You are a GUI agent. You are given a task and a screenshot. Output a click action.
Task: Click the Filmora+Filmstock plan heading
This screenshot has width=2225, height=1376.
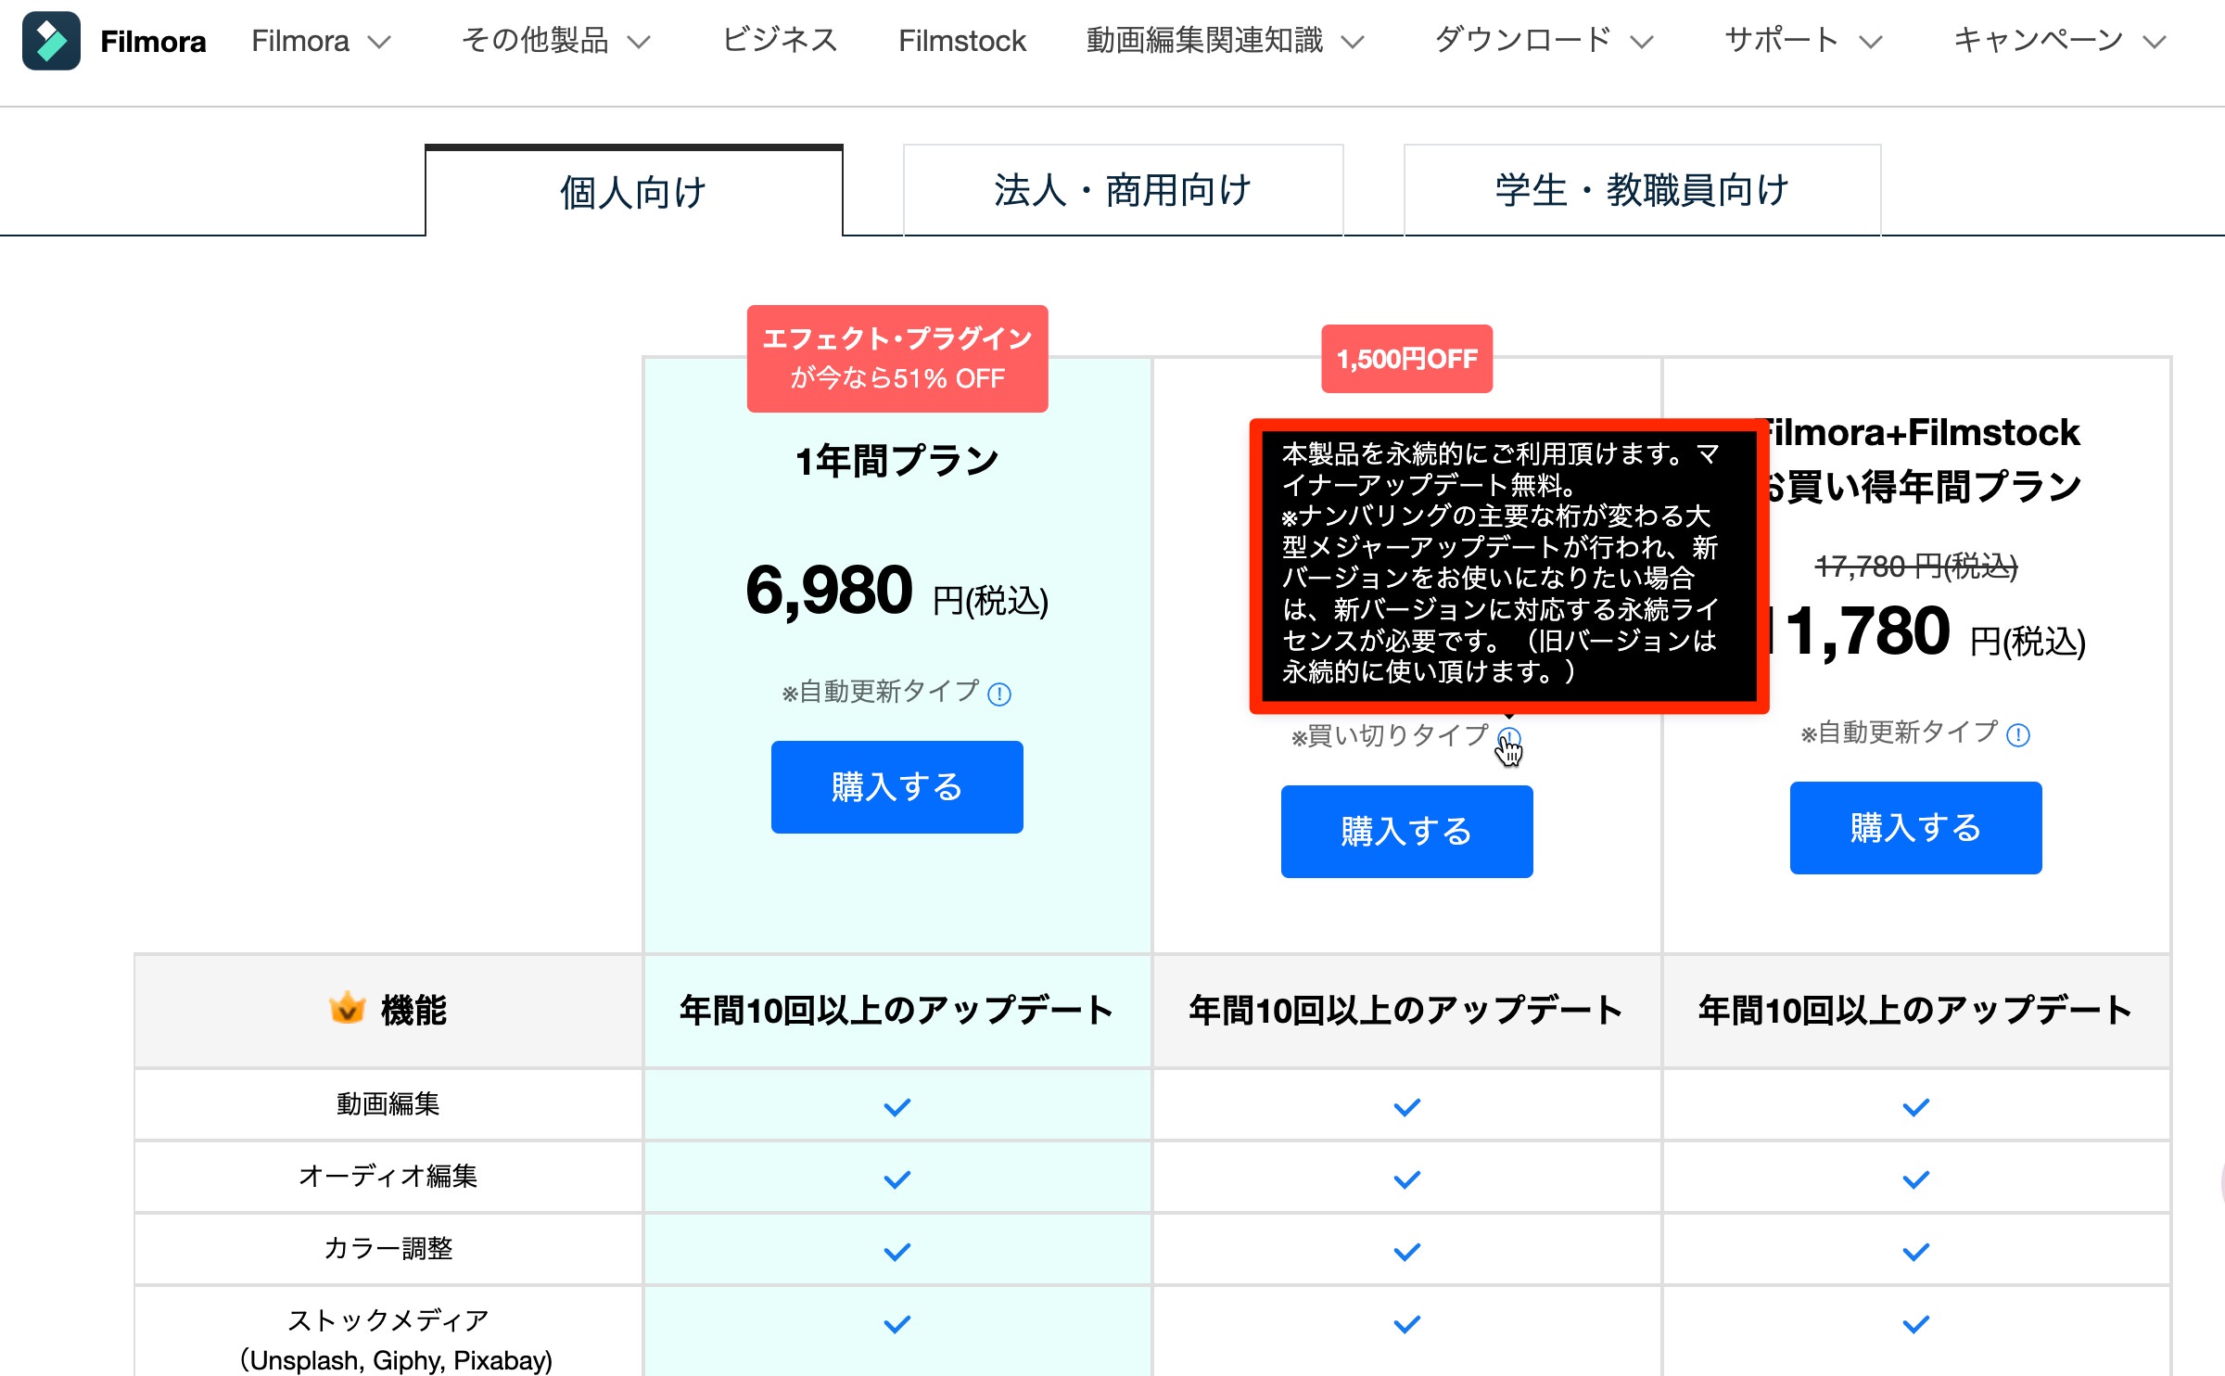1920,460
